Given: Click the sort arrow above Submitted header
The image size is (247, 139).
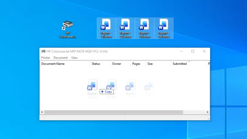Looking at the screenshot, I should point(189,61).
